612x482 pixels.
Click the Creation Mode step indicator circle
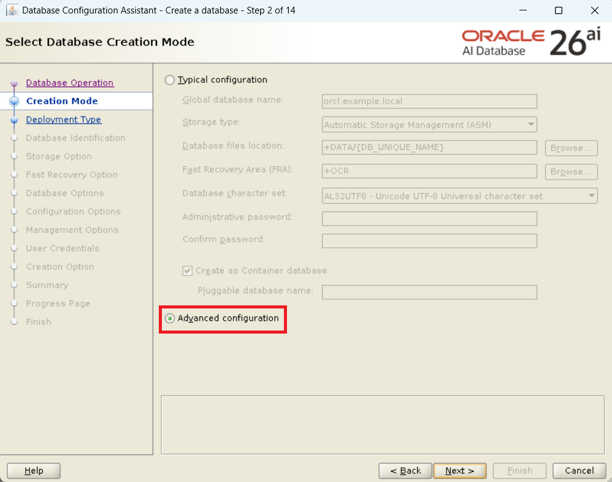[x=14, y=102]
